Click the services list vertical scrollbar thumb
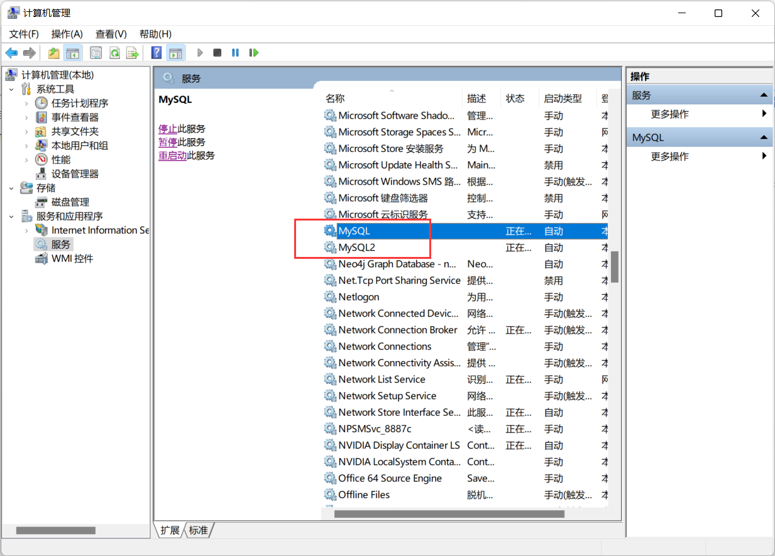Screen dimensions: 775x556 pos(615,267)
